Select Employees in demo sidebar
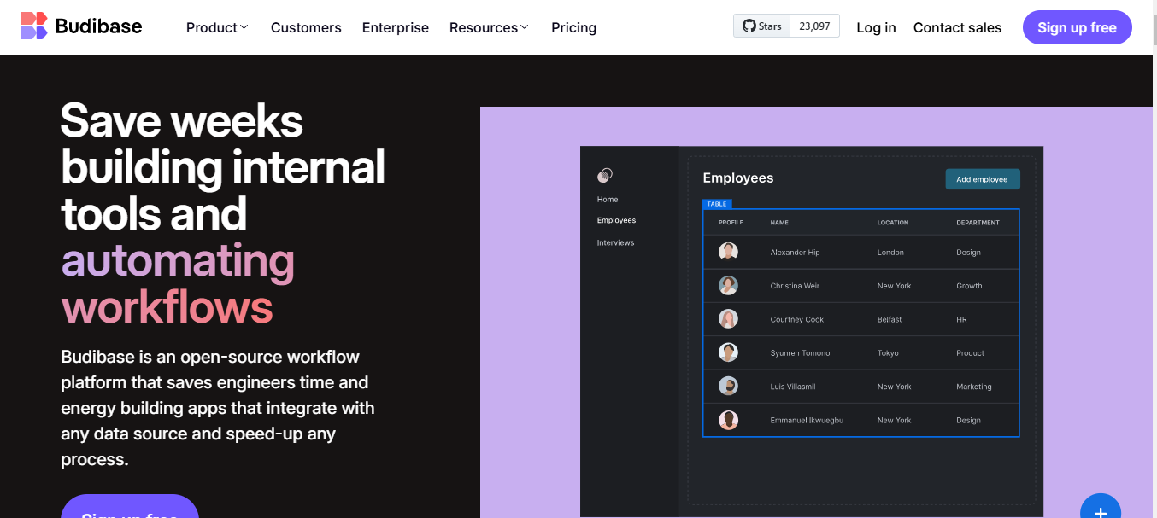1157x518 pixels. 616,220
